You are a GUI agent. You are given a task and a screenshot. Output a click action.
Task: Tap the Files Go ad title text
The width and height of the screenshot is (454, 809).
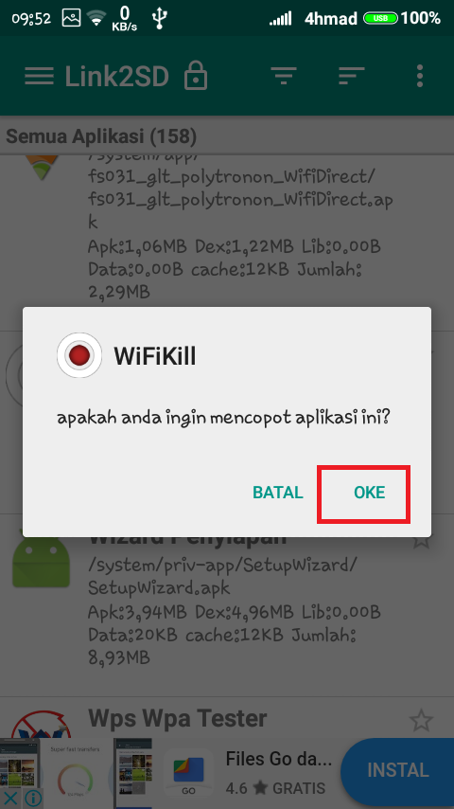click(278, 759)
